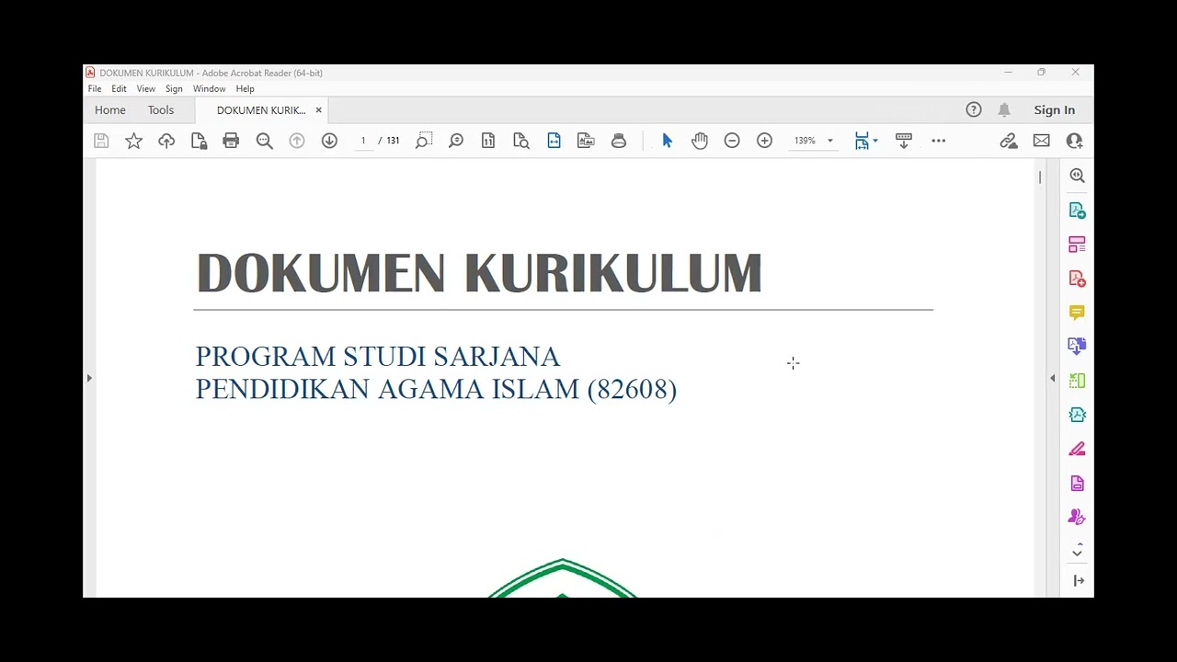Click the upload to cloud icon
Image resolution: width=1177 pixels, height=662 pixels.
click(x=166, y=141)
